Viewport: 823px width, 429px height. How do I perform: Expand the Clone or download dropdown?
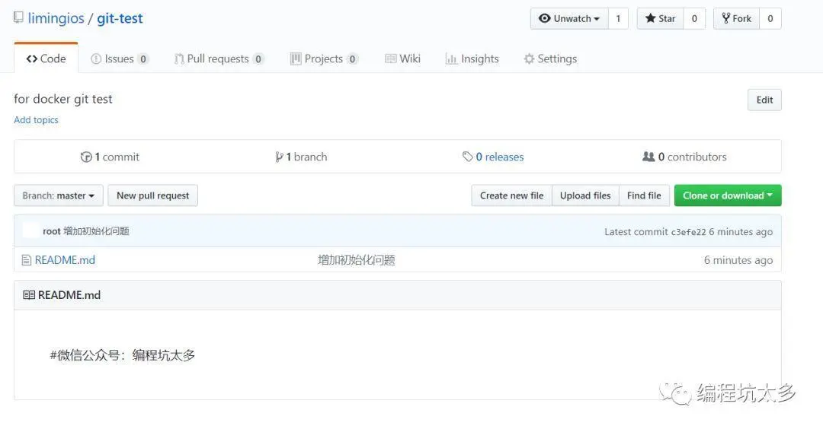(x=728, y=195)
